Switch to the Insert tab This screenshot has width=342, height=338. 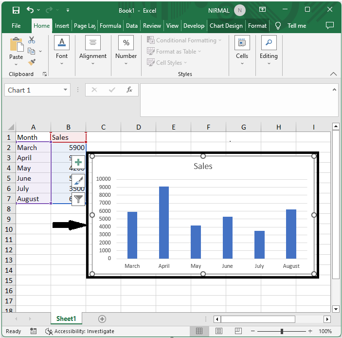(62, 26)
